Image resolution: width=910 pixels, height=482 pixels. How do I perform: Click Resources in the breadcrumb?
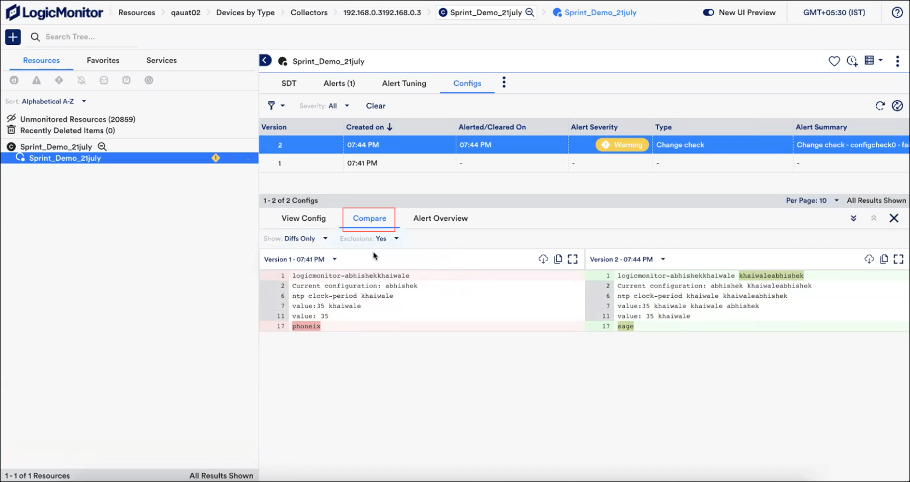pos(137,12)
